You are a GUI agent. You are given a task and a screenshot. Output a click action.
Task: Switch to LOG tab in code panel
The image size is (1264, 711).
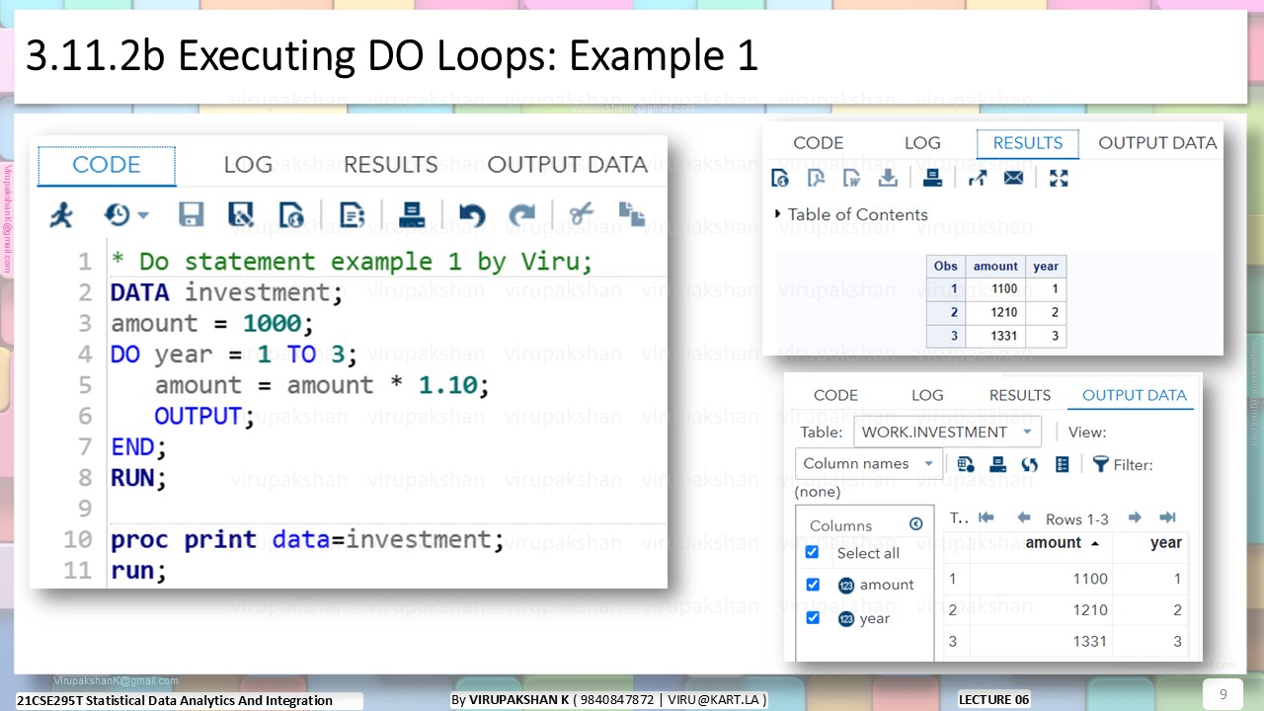pyautogui.click(x=248, y=165)
